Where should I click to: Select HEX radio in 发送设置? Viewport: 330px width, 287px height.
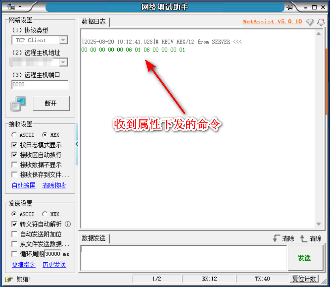tap(45, 214)
